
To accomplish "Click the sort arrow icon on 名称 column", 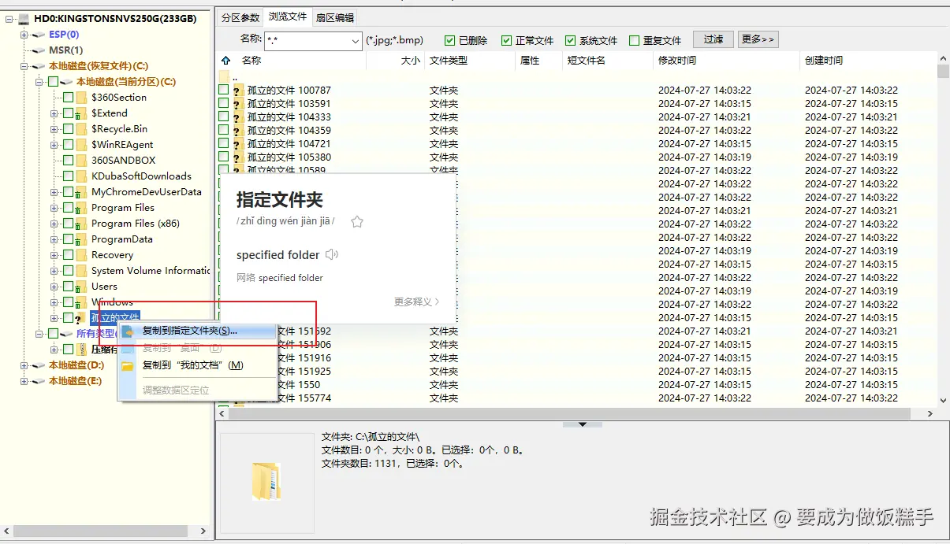I will point(225,60).
